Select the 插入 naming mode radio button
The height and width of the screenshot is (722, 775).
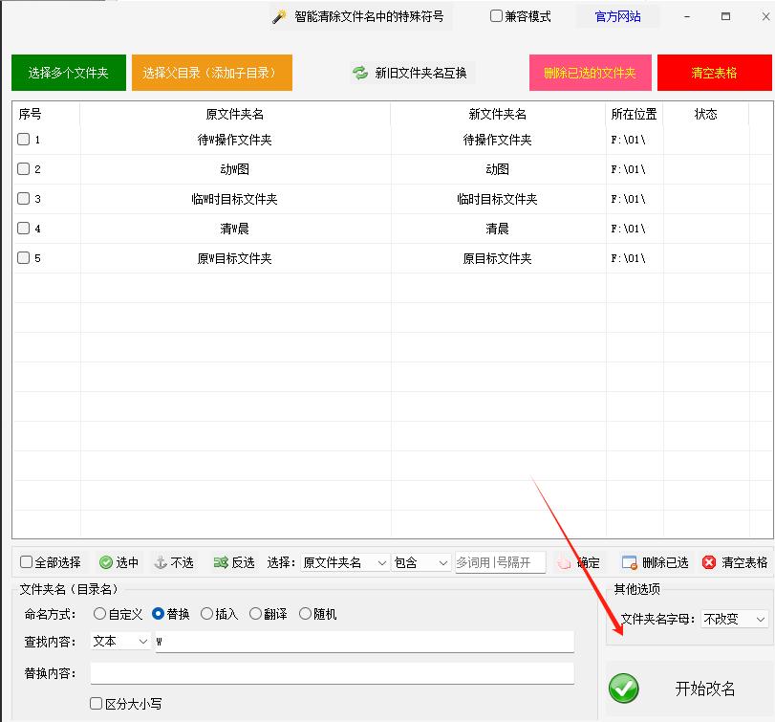tap(207, 614)
